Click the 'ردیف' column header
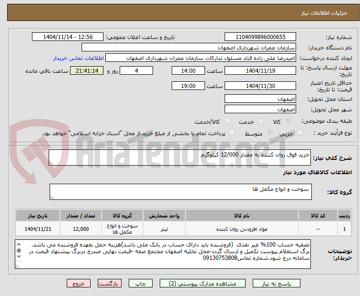Screen dimensions: 360x296 pyautogui.click(x=344, y=216)
